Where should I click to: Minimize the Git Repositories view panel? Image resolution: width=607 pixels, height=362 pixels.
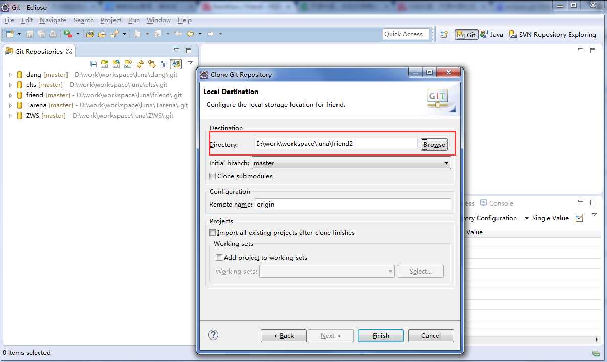tap(177, 50)
